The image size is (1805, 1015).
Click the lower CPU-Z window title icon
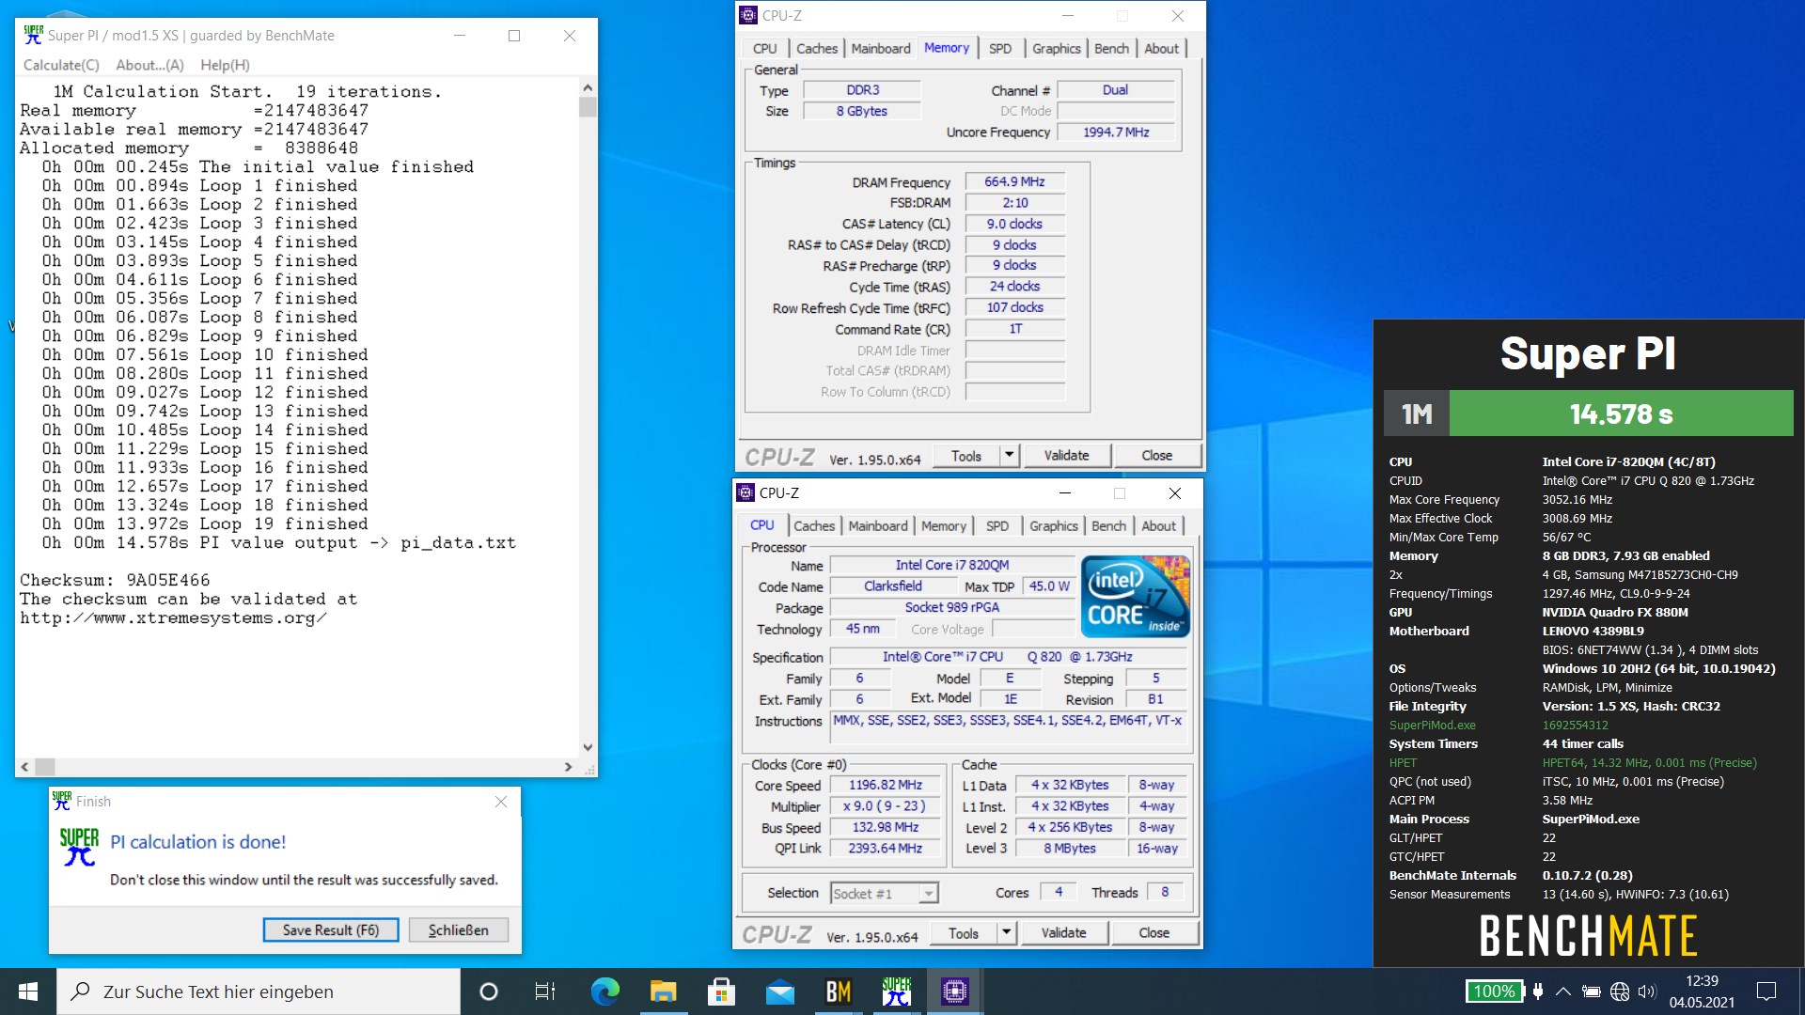pyautogui.click(x=746, y=492)
